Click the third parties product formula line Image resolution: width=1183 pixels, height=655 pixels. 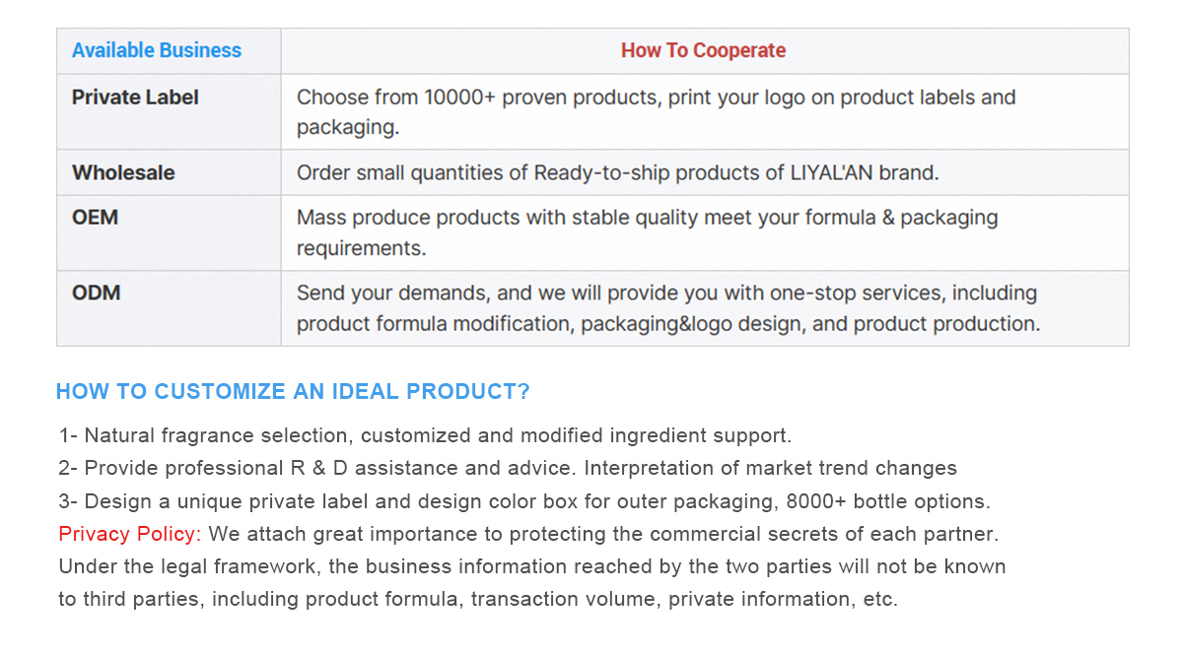click(x=478, y=599)
